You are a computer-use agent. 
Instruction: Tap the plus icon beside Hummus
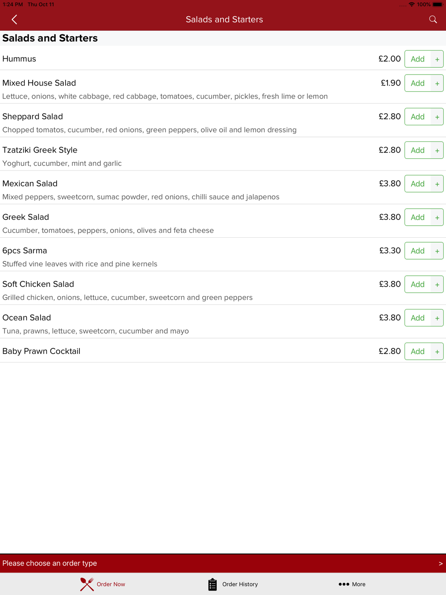point(437,59)
